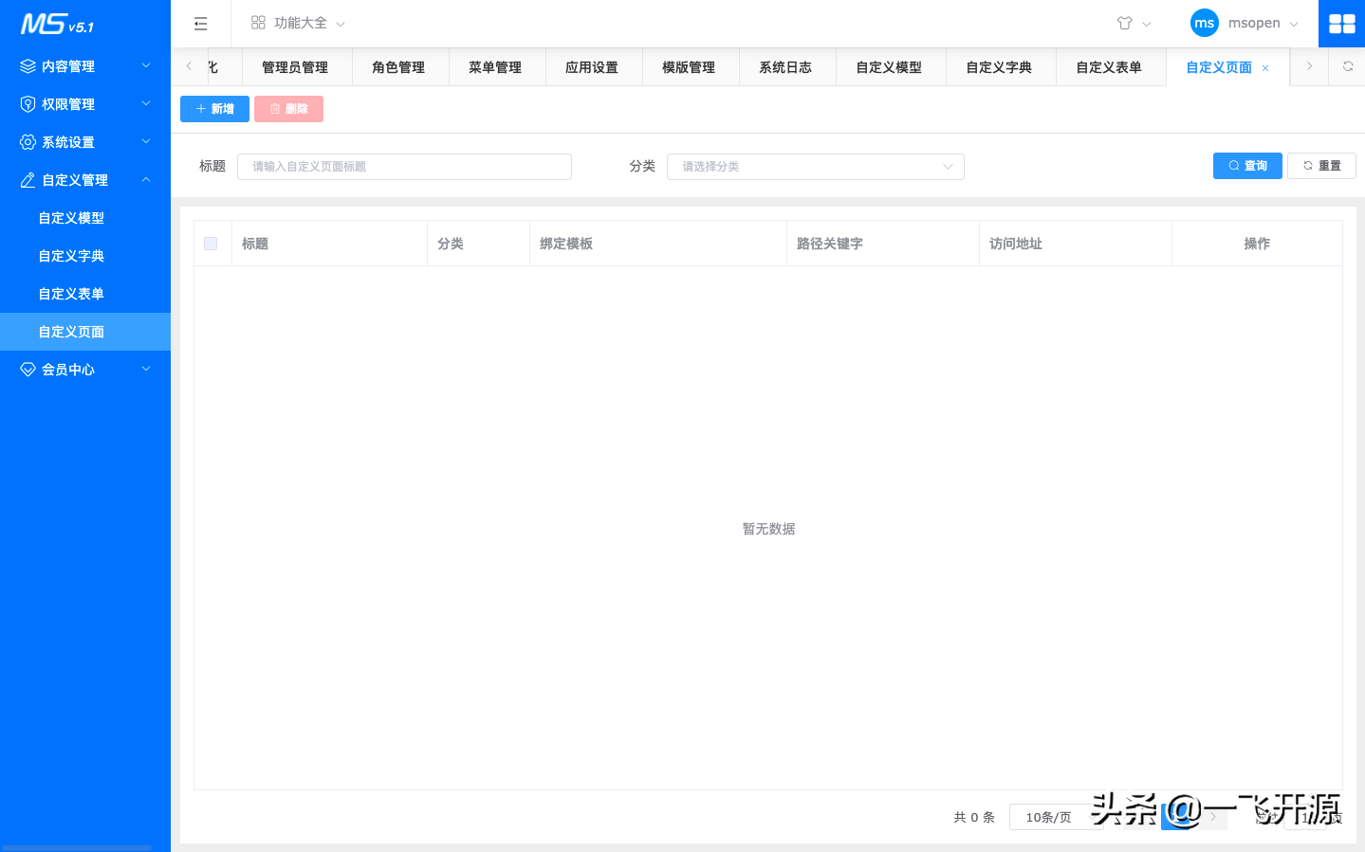Open the 分类 category selector
The height and width of the screenshot is (852, 1365).
(816, 166)
